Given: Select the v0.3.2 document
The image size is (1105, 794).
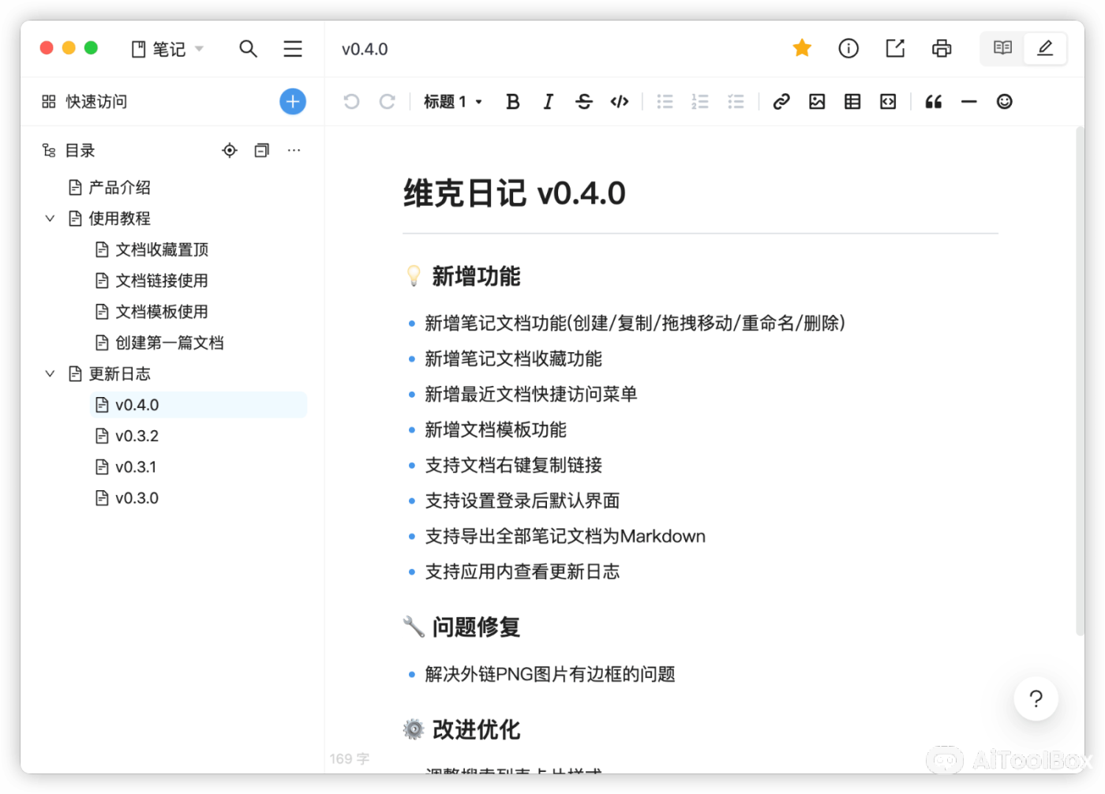Looking at the screenshot, I should pyautogui.click(x=136, y=435).
